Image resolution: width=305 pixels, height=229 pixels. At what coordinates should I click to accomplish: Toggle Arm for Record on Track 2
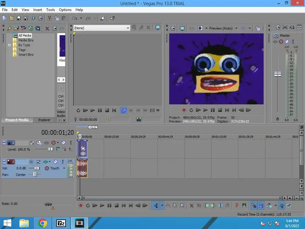click(x=31, y=162)
